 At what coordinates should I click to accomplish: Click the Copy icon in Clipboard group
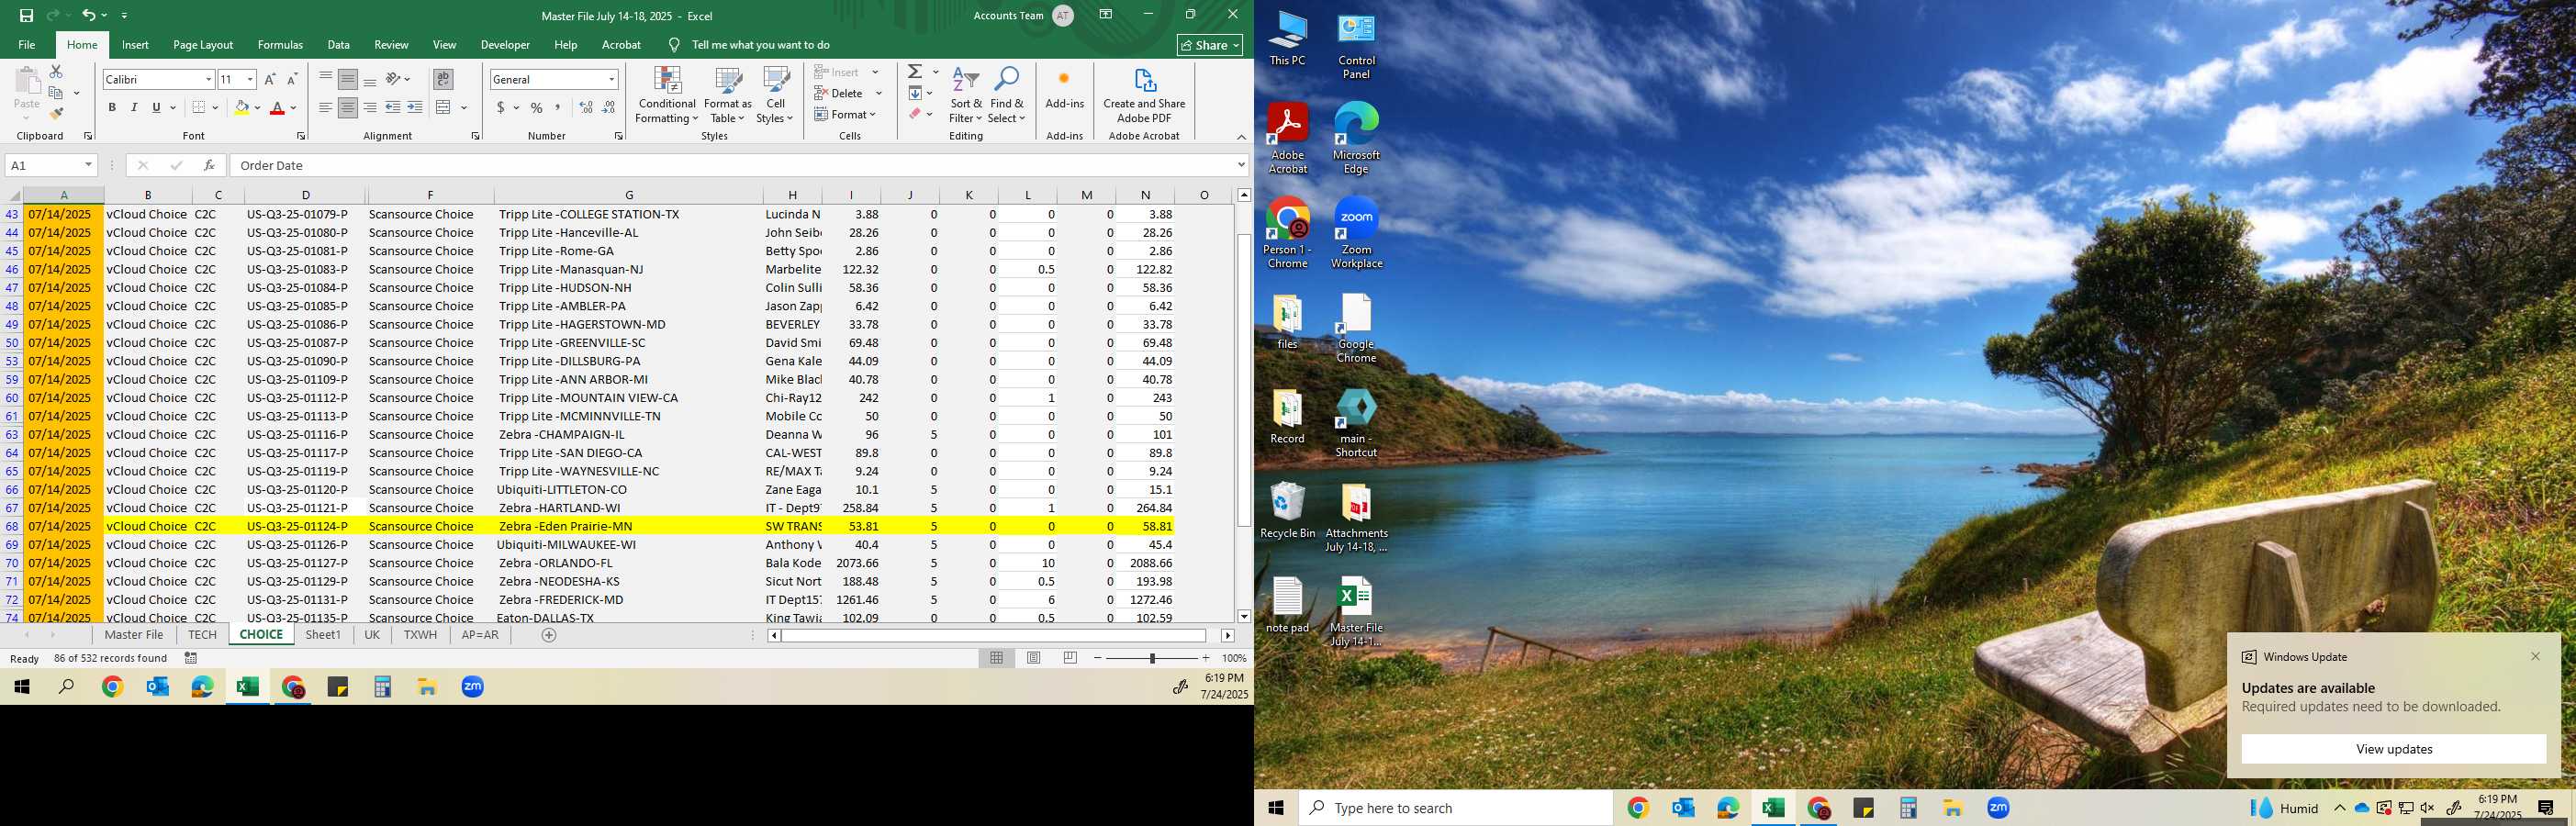56,93
